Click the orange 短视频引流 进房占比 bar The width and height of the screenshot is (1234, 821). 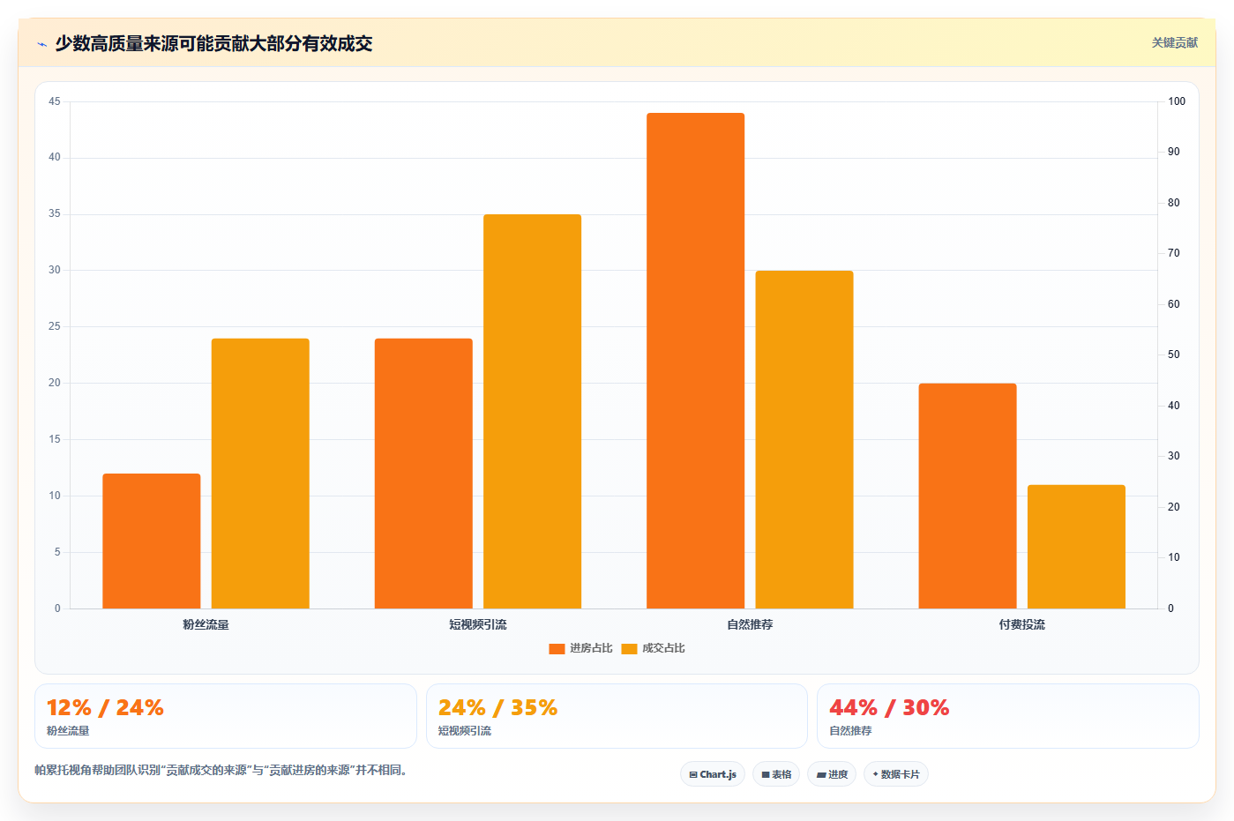(423, 474)
